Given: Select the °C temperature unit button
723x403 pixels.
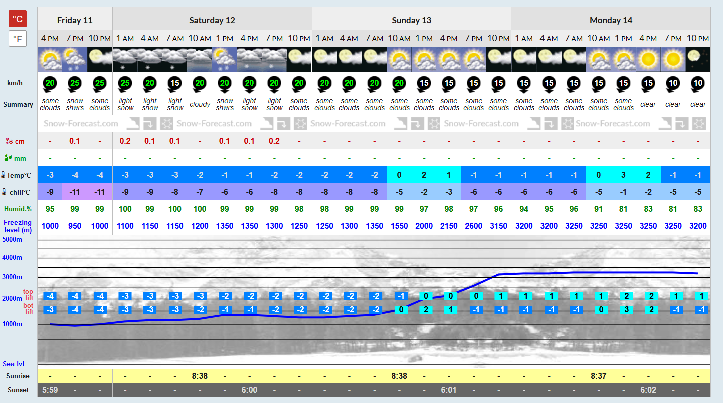Looking at the screenshot, I should [18, 19].
